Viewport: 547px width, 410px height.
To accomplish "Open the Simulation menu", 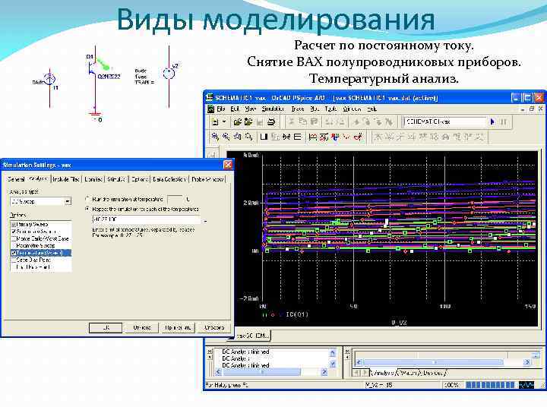I will [273, 109].
